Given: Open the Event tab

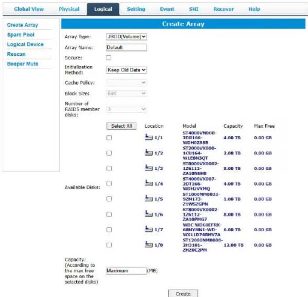Looking at the screenshot, I should point(167,9).
